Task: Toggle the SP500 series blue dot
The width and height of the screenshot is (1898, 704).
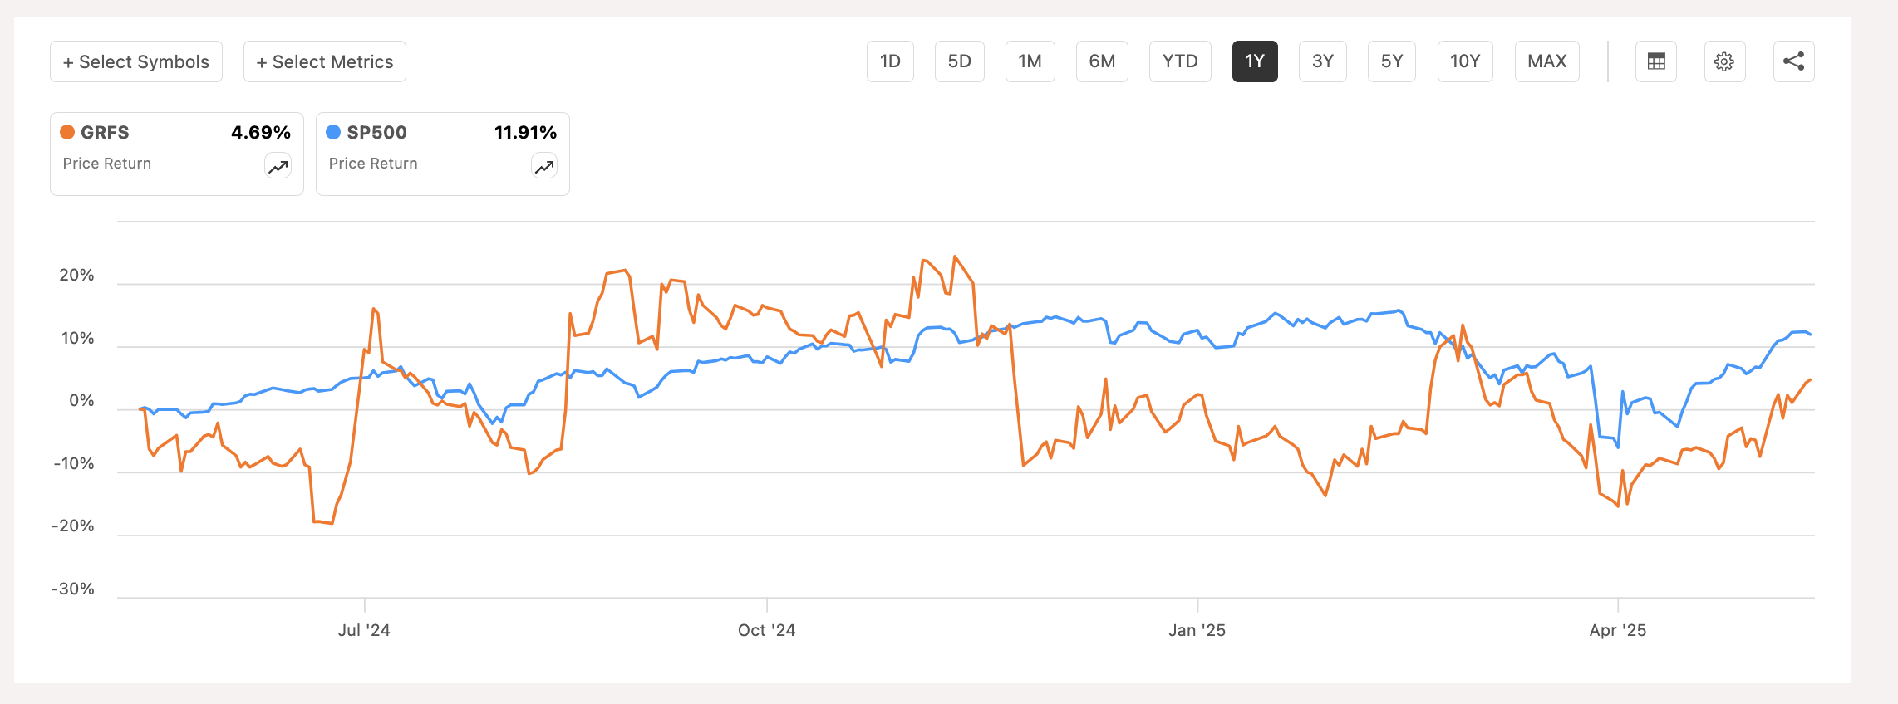Action: pyautogui.click(x=335, y=131)
